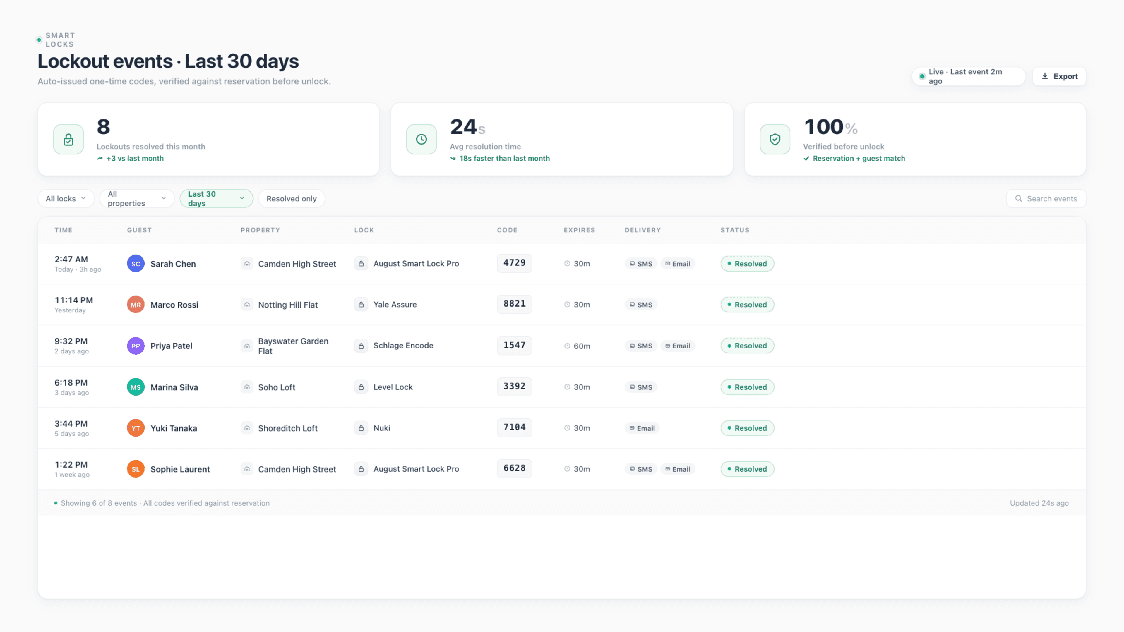Click code 7104 for Yuki Tanaka
This screenshot has height=632, width=1124.
[515, 427]
